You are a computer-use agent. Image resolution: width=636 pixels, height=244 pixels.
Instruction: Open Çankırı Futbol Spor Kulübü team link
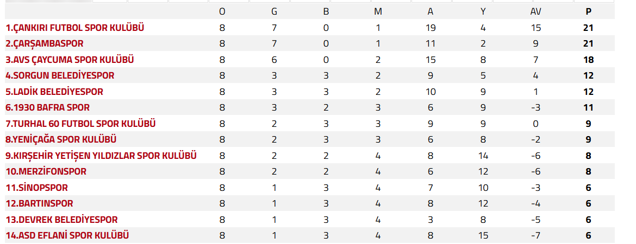pos(74,28)
